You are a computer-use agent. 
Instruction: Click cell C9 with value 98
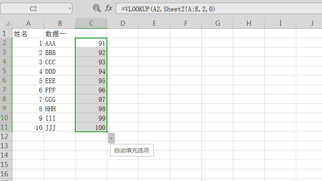coord(91,108)
